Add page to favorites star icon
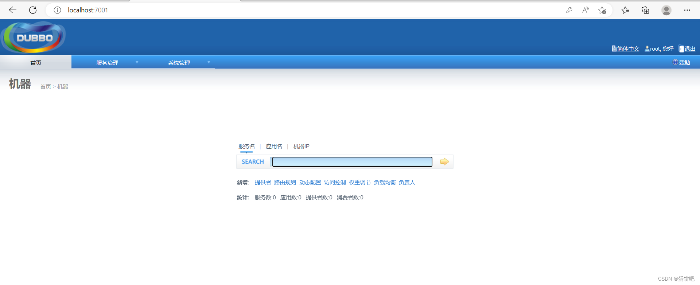The height and width of the screenshot is (285, 700). [602, 10]
